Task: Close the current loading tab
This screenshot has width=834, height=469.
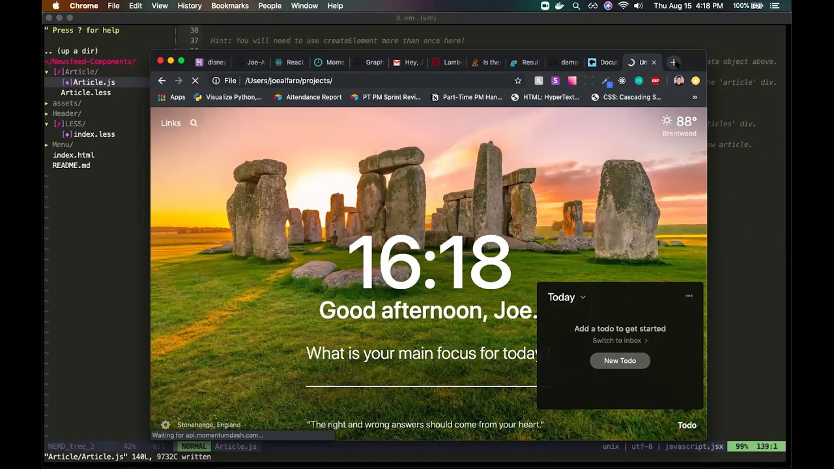Action: [654, 63]
